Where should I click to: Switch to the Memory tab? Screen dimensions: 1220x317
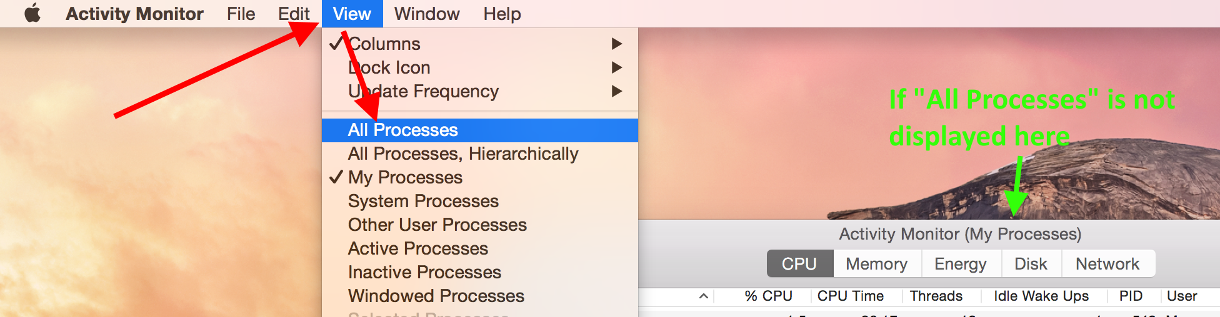pyautogui.click(x=876, y=264)
